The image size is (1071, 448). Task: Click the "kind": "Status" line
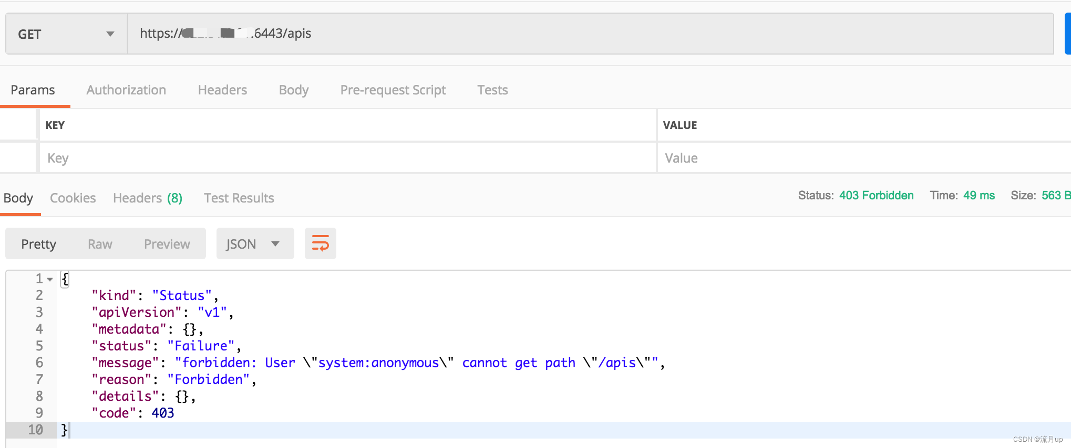tap(155, 296)
